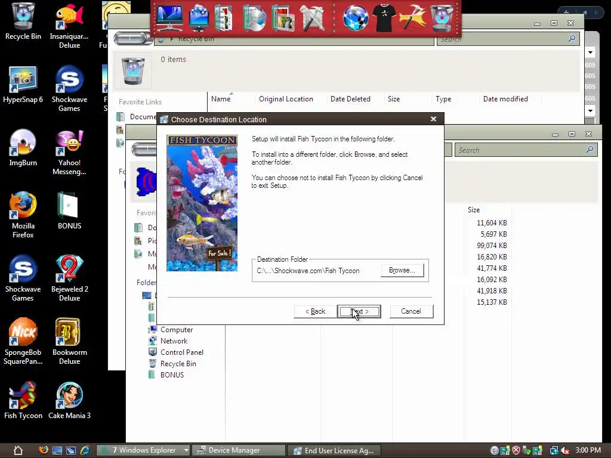This screenshot has width=611, height=458.
Task: Click the Start home button on taskbar
Action: 18,451
